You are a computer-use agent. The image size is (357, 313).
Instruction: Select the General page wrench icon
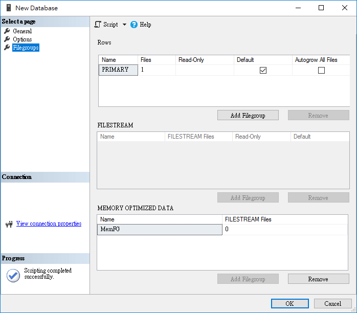coord(7,31)
